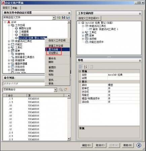This screenshot has height=151, width=146.
Task: Click the load partial customization file icon
Action: click(59, 17)
